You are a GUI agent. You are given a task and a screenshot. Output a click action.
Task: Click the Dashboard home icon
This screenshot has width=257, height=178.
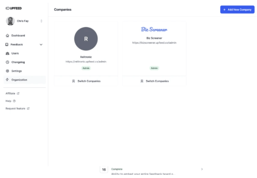click(8, 35)
